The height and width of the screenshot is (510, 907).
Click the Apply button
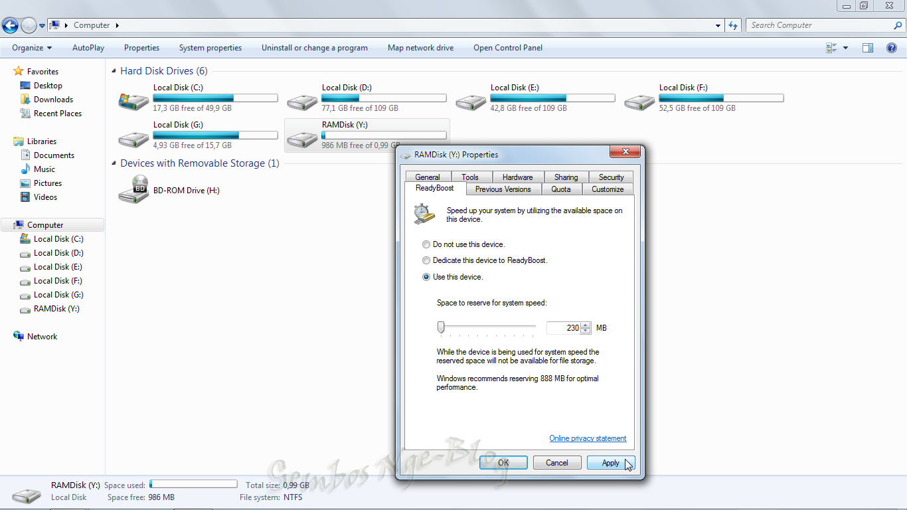(x=611, y=463)
